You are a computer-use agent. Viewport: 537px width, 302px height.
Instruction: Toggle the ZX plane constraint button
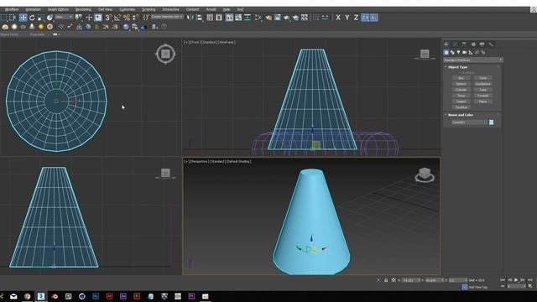point(365,18)
